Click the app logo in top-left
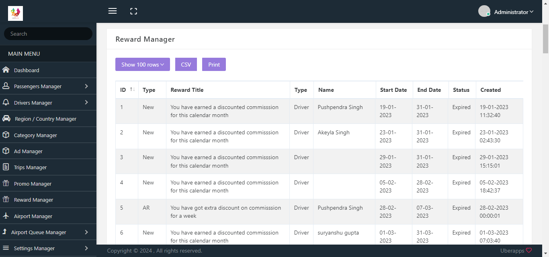549x257 pixels. point(15,13)
